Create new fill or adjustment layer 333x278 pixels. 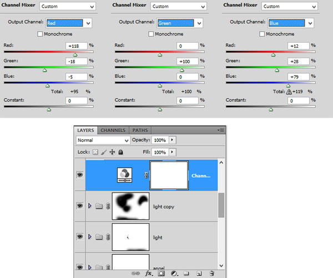pos(174,274)
